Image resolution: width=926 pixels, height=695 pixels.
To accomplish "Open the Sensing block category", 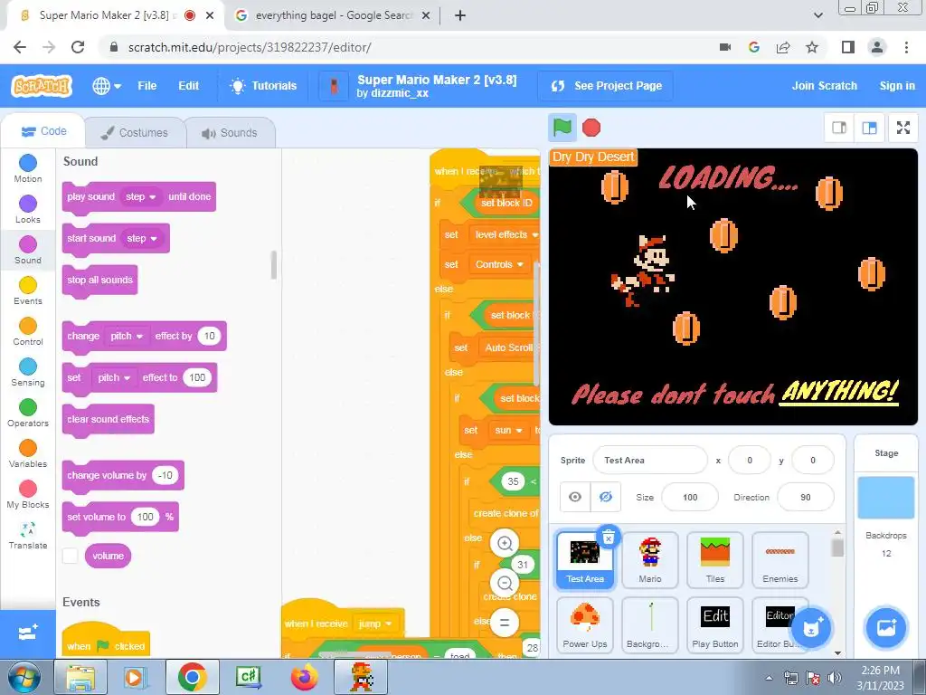I will [x=28, y=372].
